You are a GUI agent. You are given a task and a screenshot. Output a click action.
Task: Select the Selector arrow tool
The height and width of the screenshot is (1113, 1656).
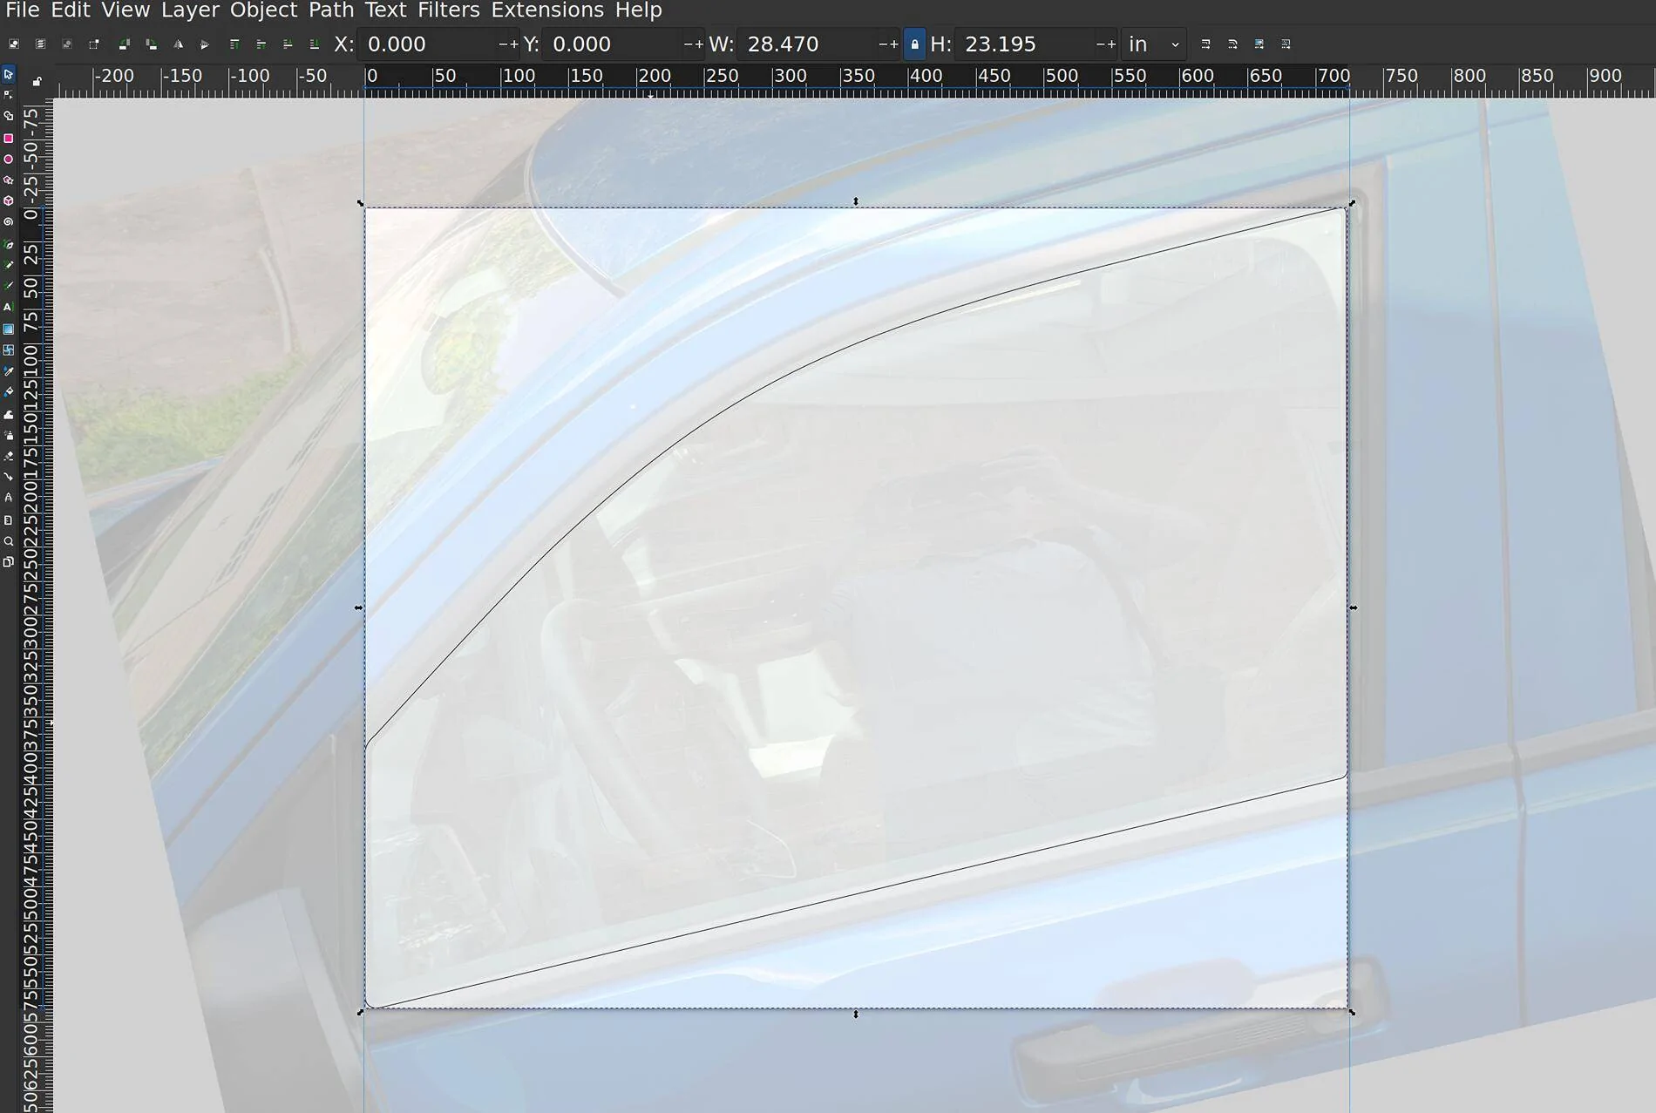click(x=9, y=75)
